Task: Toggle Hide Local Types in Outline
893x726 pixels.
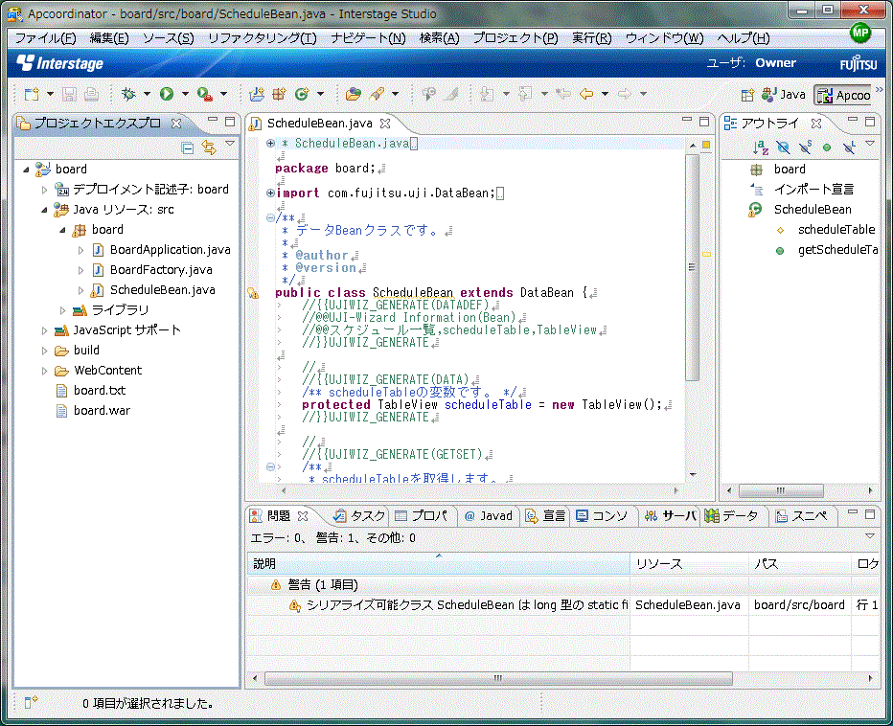Action: click(x=849, y=148)
